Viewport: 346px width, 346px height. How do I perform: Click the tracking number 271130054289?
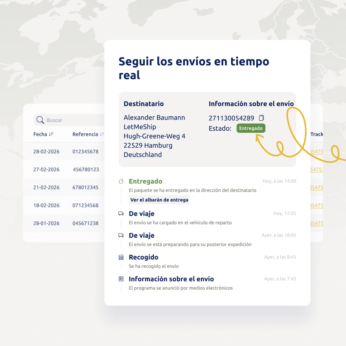(x=231, y=118)
